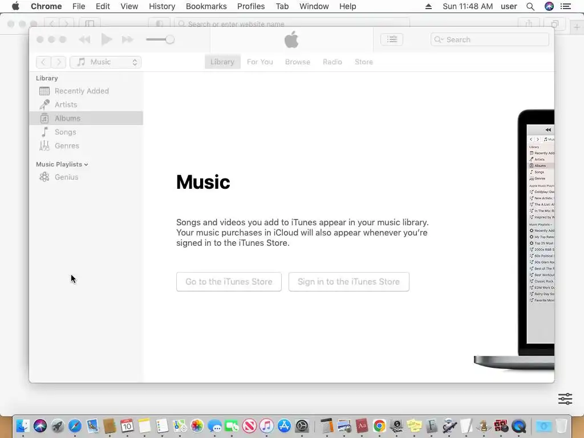Open Notification Center from the menu bar
Viewport: 584px width, 438px height.
coord(566,6)
